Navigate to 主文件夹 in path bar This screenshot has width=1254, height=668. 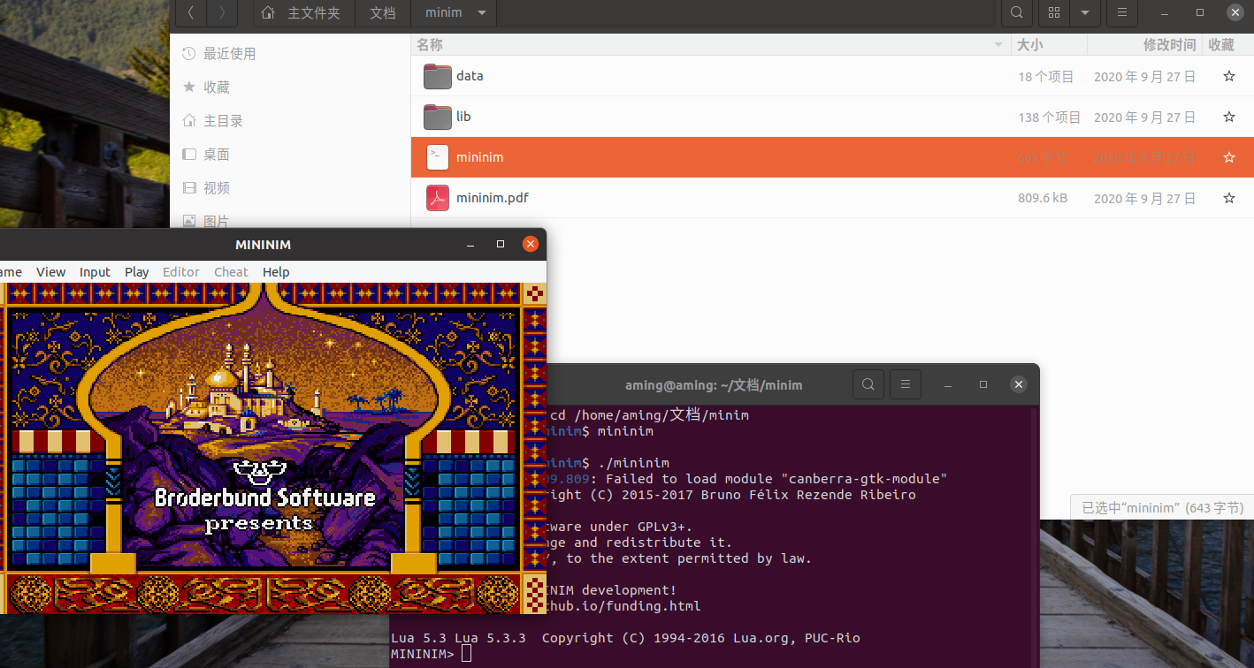click(x=314, y=13)
